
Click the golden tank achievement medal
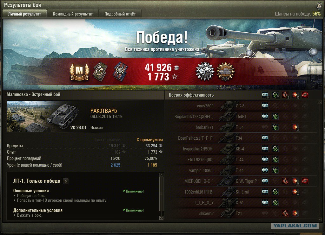[226, 71]
